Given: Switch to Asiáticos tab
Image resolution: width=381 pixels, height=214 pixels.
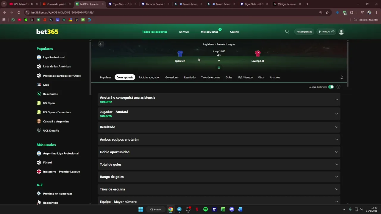Looking at the screenshot, I should 275,77.
